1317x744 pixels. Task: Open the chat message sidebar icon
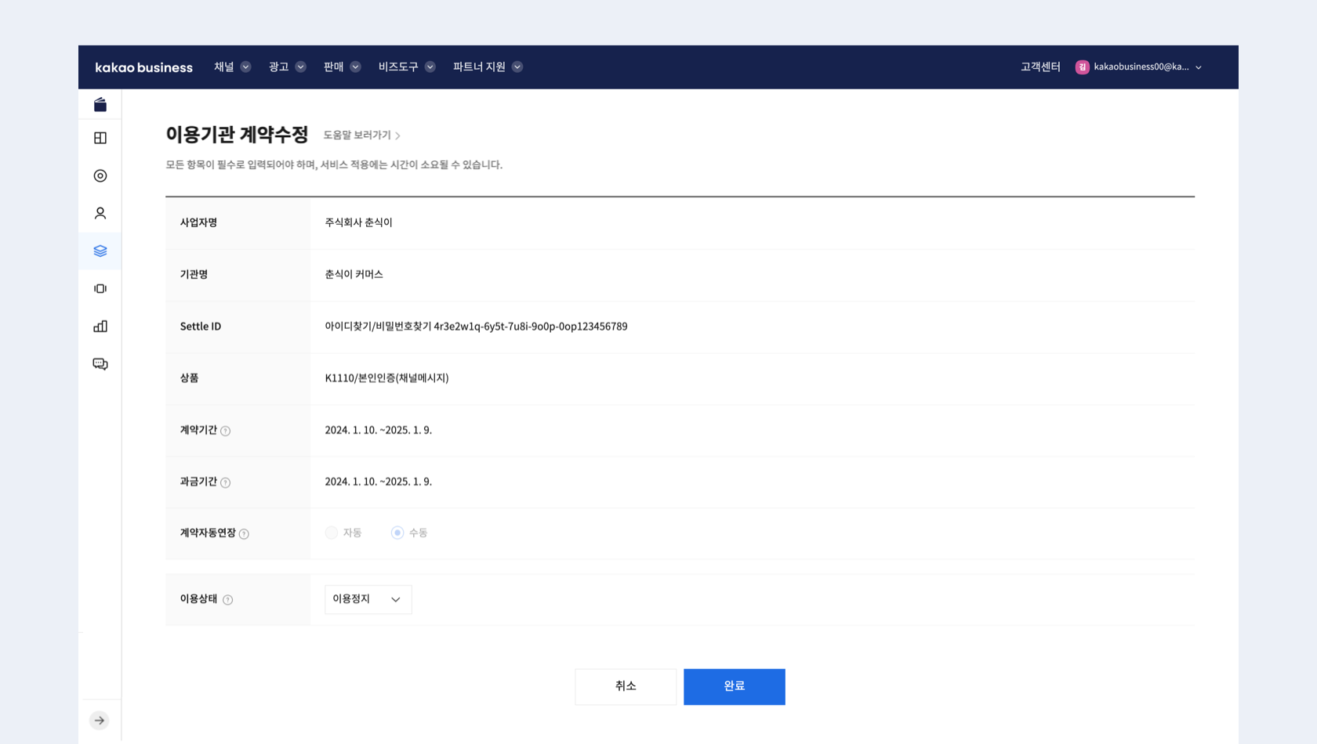(x=100, y=363)
